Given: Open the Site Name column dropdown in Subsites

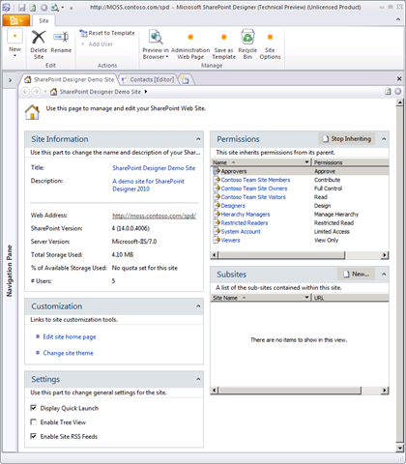Looking at the screenshot, I should tap(307, 298).
